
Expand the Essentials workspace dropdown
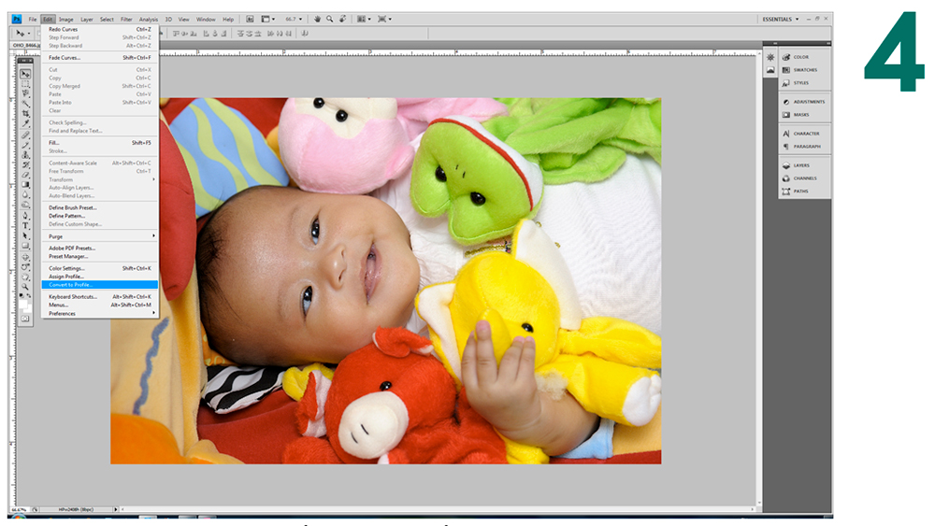(782, 19)
